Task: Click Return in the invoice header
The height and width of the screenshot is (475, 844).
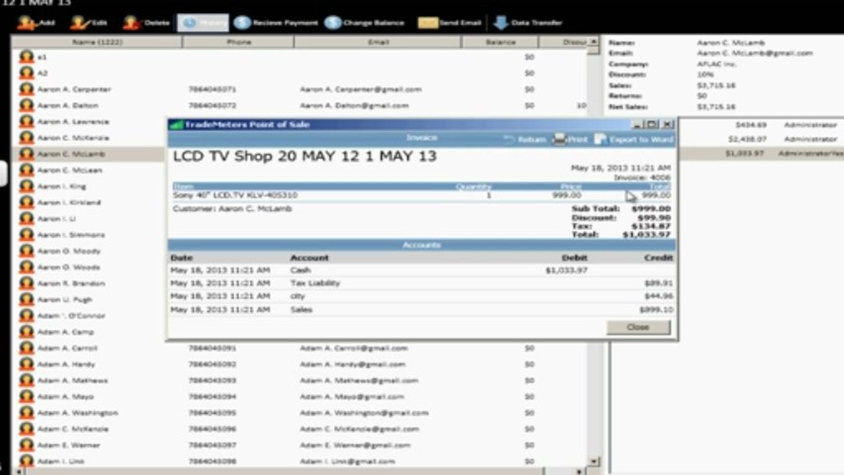Action: [525, 139]
